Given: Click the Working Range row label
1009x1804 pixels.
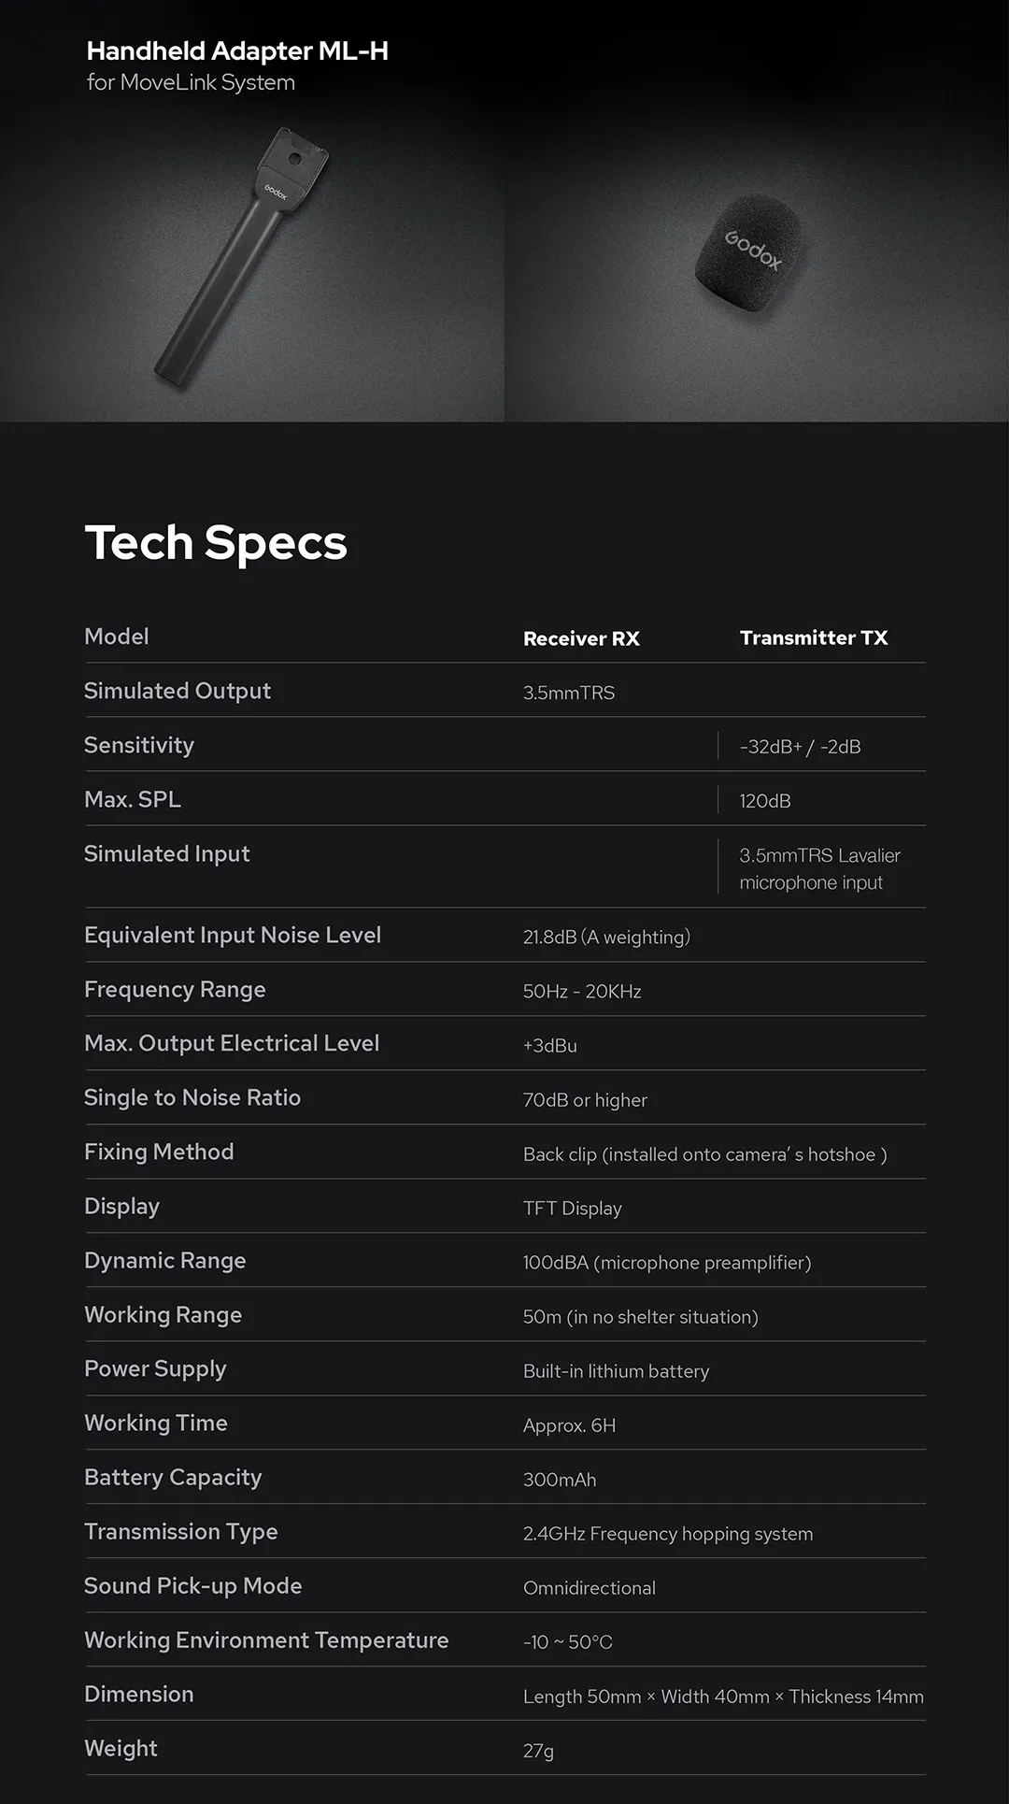Looking at the screenshot, I should coord(163,1315).
